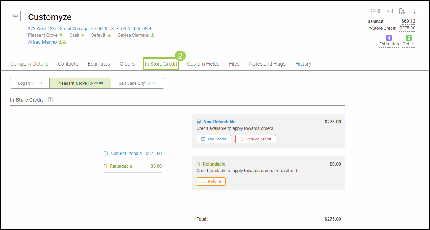Click the In-Store Credit help question mark

[50, 100]
